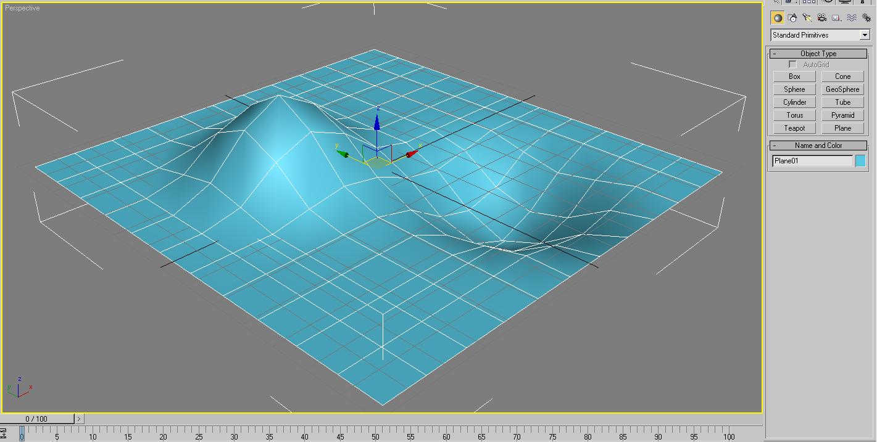Click the GeoSphere primitive button

click(842, 89)
